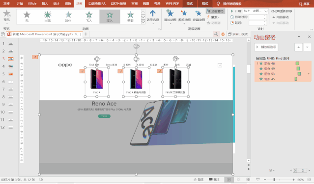Open dropdown arrow on 组合 53 entry

pyautogui.click(x=309, y=74)
